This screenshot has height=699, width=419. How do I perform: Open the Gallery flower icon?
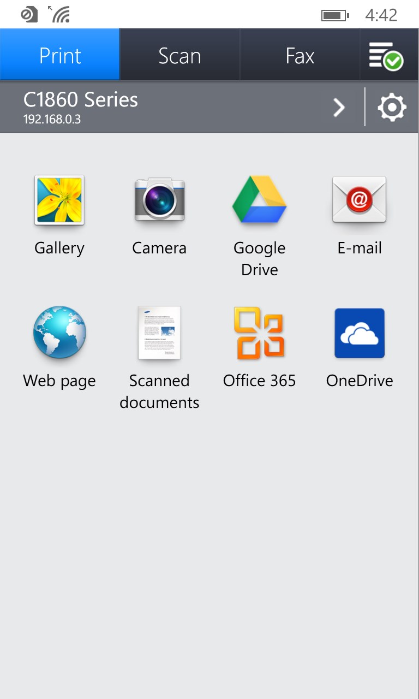pyautogui.click(x=59, y=200)
